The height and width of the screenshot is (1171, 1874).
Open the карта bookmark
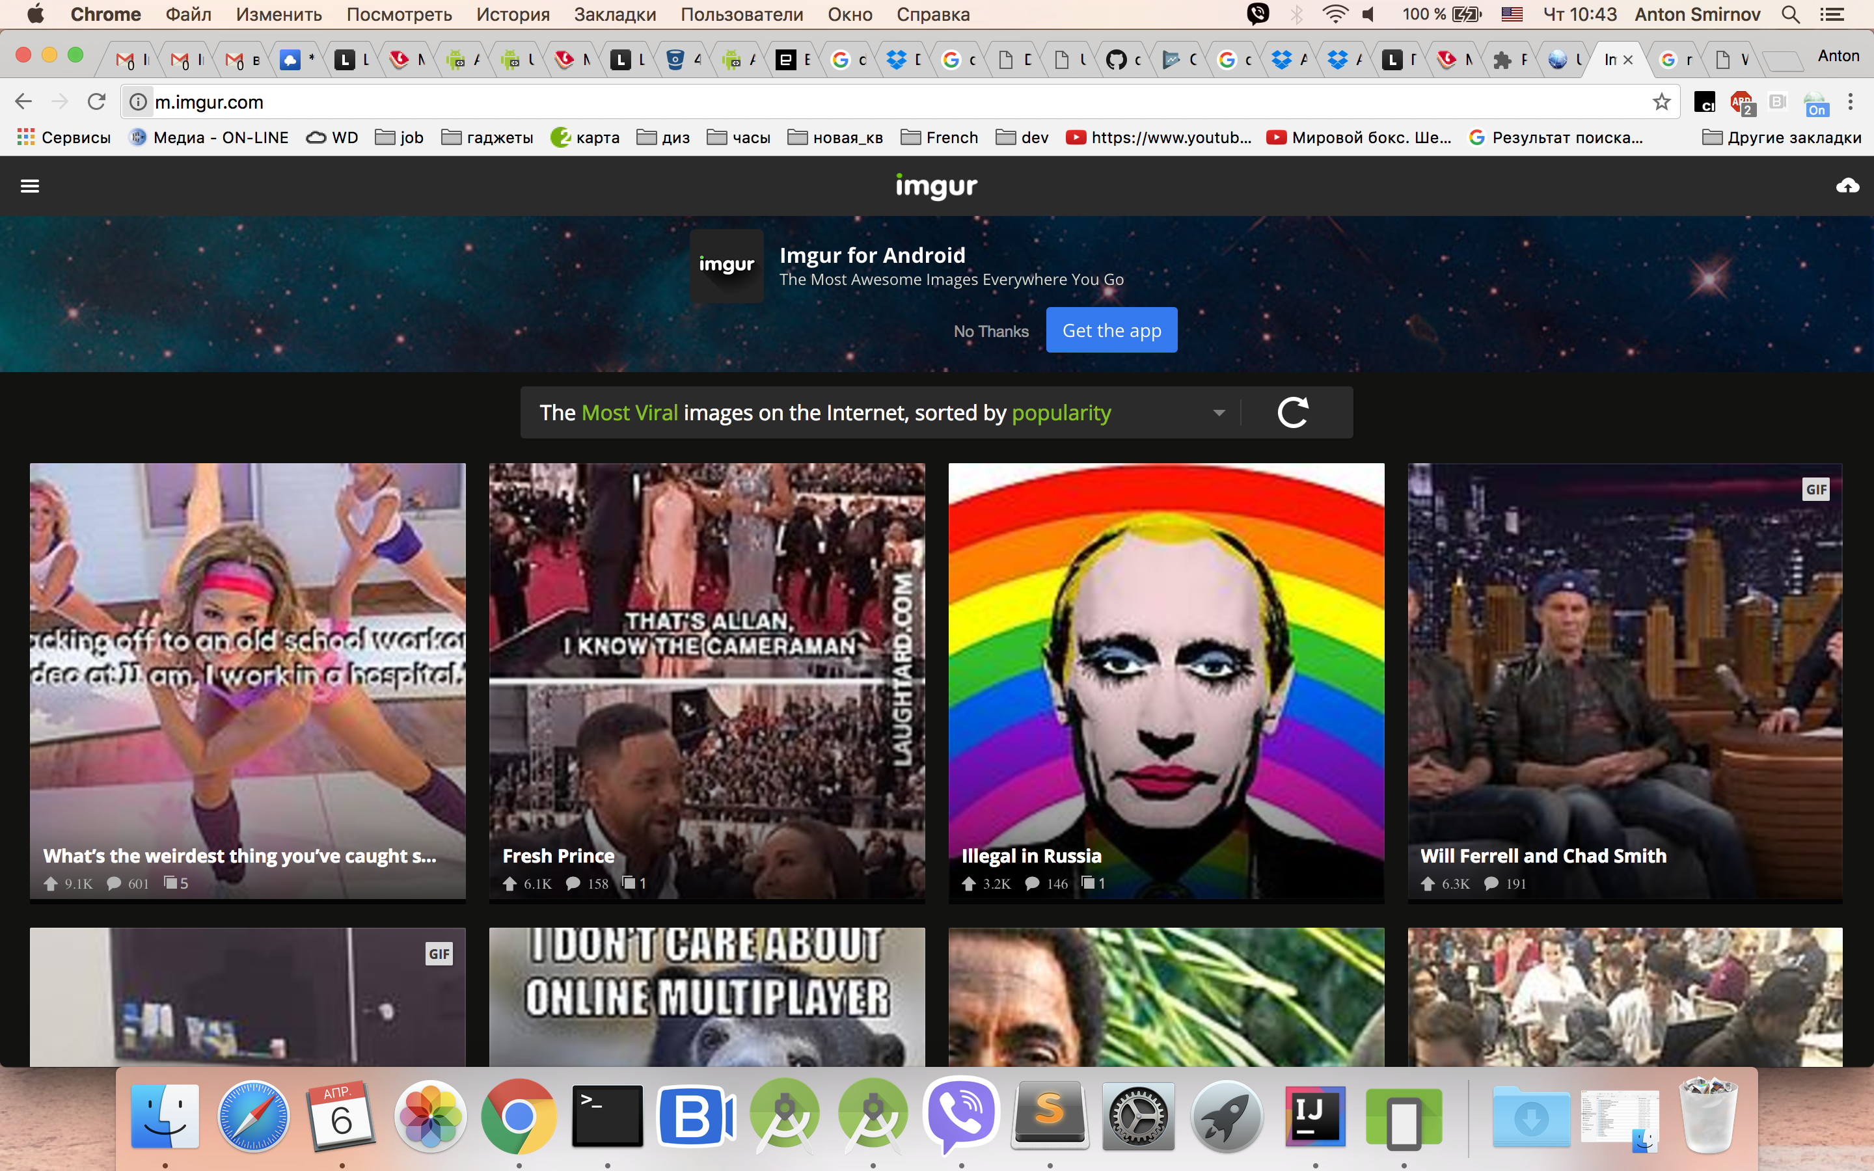[585, 137]
